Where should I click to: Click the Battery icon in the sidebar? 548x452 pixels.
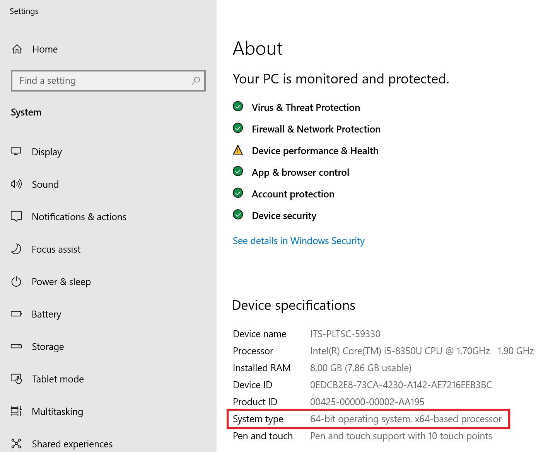[x=16, y=314]
